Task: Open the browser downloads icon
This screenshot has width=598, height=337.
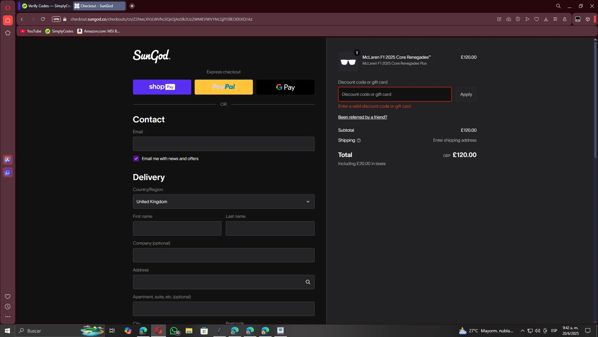Action: (546, 19)
